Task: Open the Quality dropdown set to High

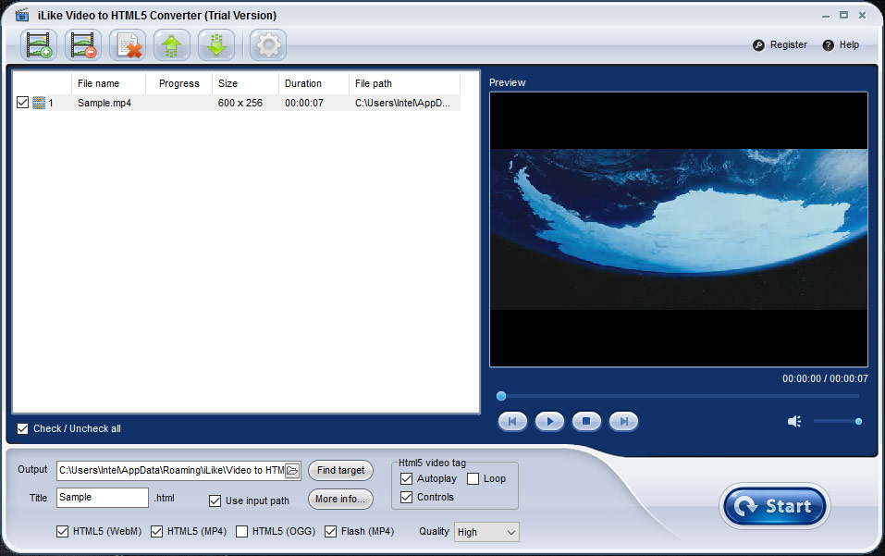Action: (x=486, y=532)
